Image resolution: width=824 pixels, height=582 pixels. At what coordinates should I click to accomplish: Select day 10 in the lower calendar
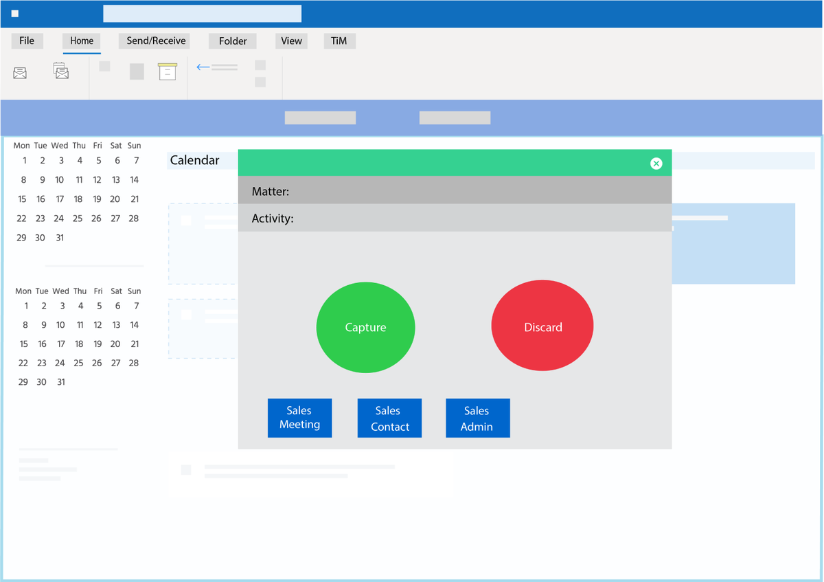[60, 325]
